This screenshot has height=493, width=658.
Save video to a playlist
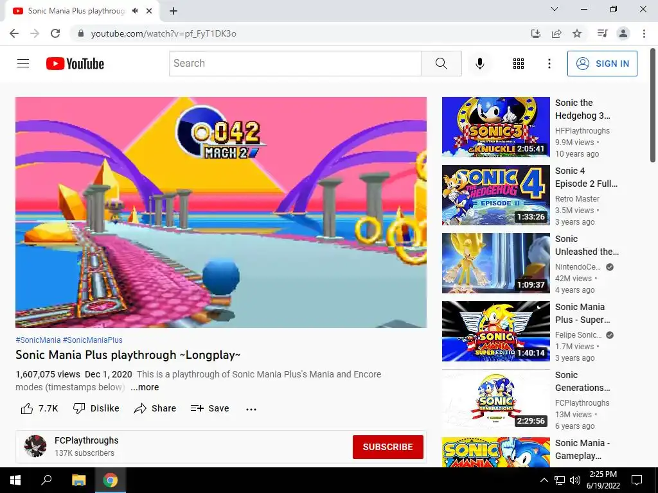(x=209, y=408)
